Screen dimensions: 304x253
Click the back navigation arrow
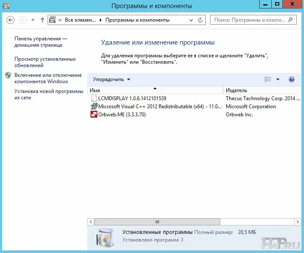[11, 20]
